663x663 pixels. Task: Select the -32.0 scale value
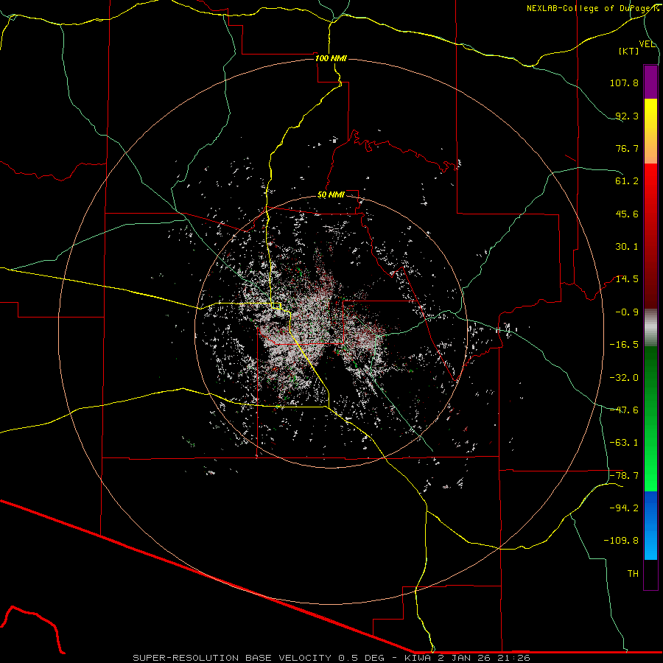624,378
